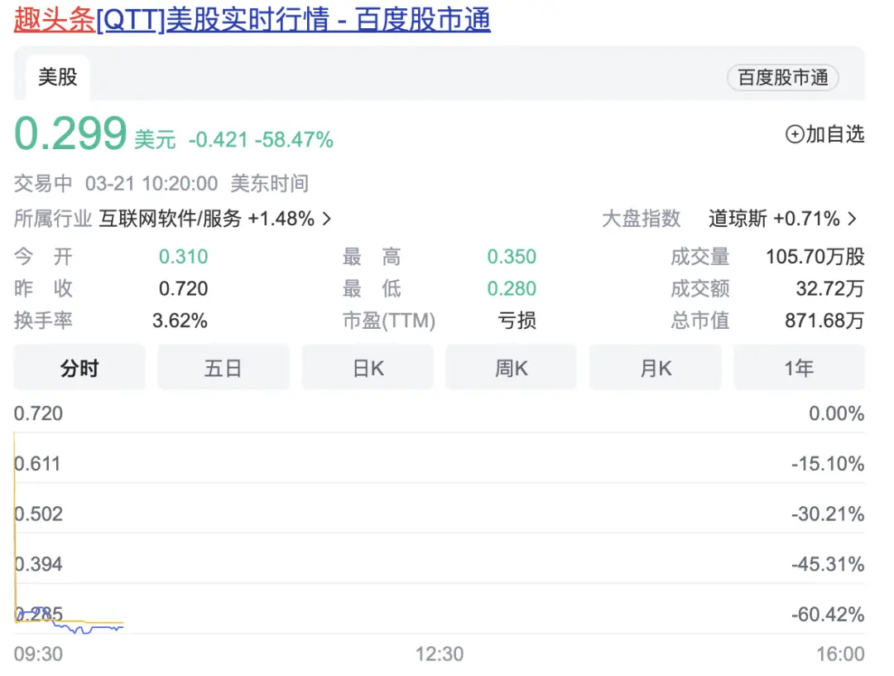The width and height of the screenshot is (894, 676).
Task: Expand the 互联网软件/服务 industry chevron
Action: point(326,219)
